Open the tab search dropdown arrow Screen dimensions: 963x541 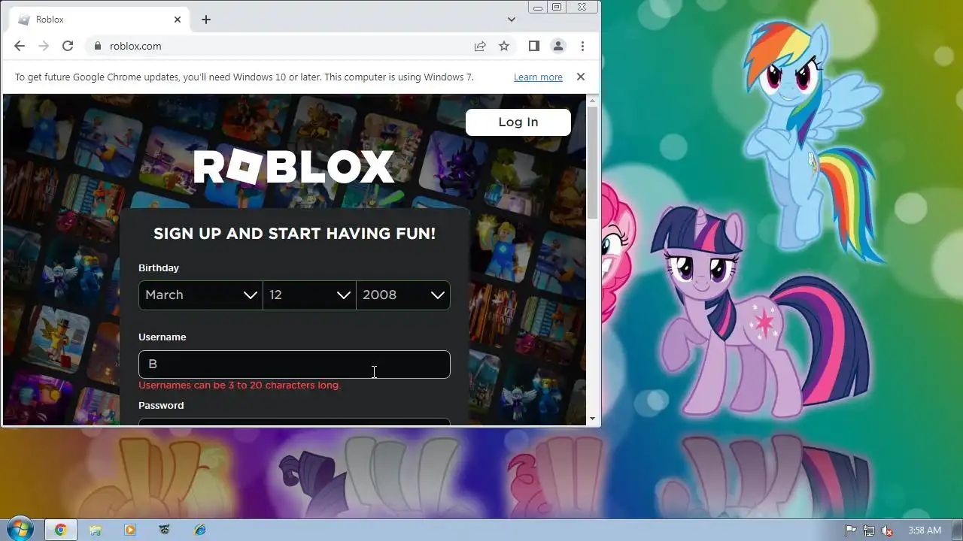[512, 20]
